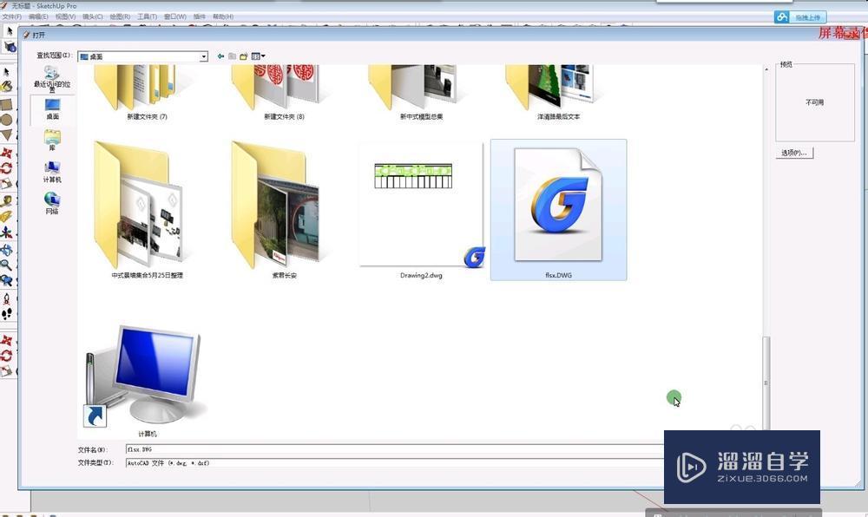
Task: Click the component cube icon in SketchUp toolbar
Action: [10, 47]
